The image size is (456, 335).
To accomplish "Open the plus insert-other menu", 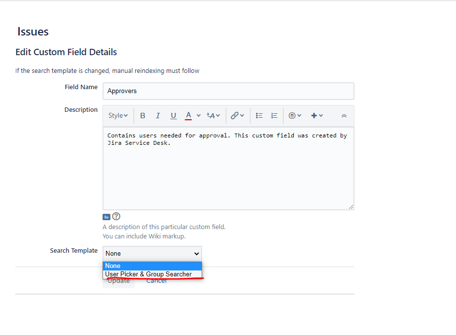I will point(316,116).
